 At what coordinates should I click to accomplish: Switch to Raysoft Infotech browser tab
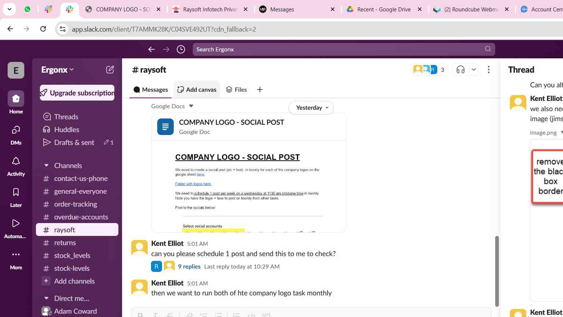pos(210,9)
